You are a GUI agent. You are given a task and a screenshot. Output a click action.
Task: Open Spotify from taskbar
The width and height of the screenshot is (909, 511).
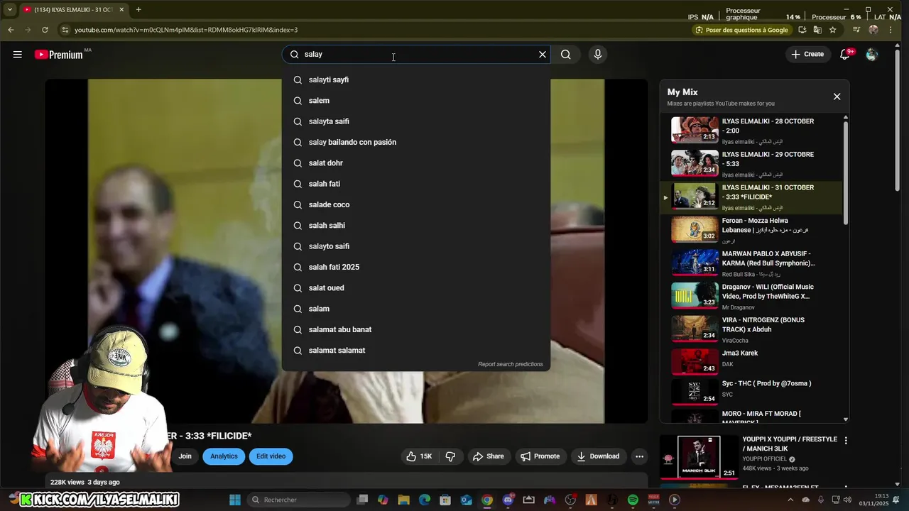click(633, 500)
